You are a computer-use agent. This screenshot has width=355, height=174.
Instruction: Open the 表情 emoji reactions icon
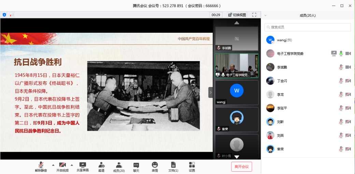pos(155,165)
